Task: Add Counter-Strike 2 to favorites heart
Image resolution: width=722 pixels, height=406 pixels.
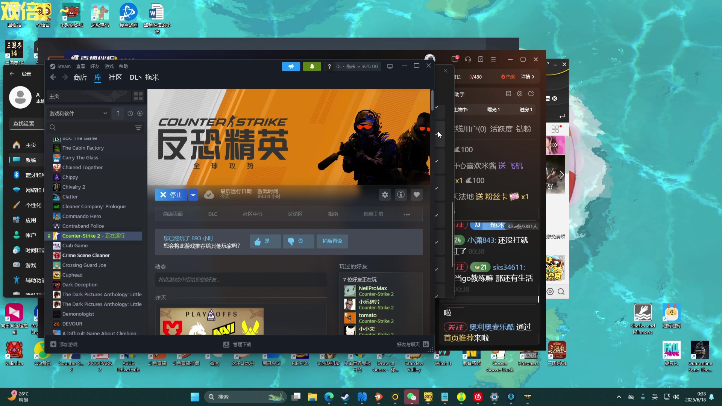Action: [416, 195]
